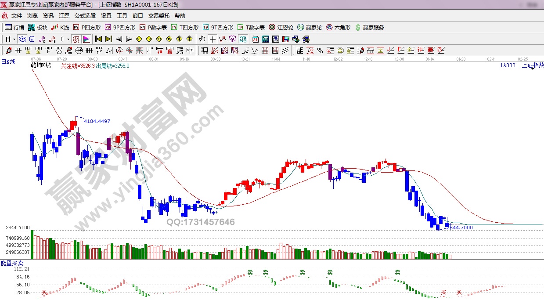Click the percent (%) drawing tool
Image resolution: width=544 pixels, height=300 pixels.
tap(320, 51)
